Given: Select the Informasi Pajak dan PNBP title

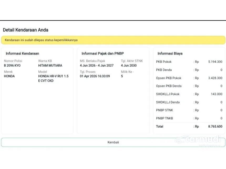Looking at the screenshot, I should coord(101,53).
